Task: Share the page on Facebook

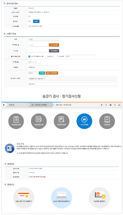Action: [106, 105]
